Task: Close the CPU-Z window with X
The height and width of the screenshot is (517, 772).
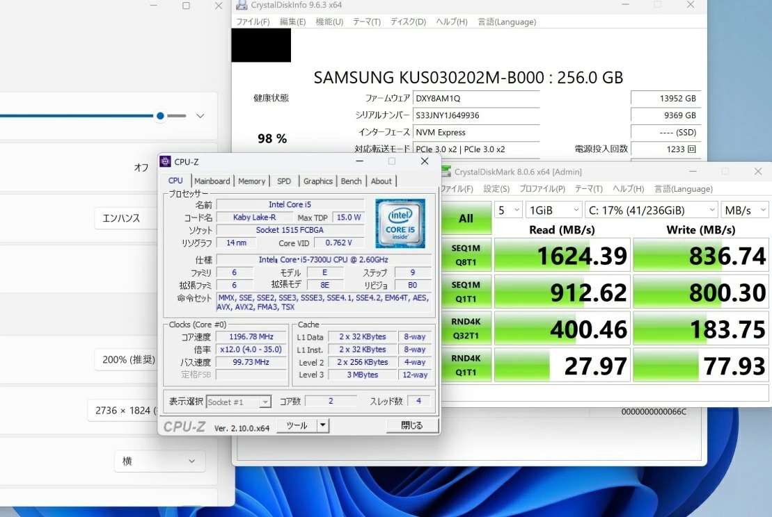Action: click(x=425, y=161)
